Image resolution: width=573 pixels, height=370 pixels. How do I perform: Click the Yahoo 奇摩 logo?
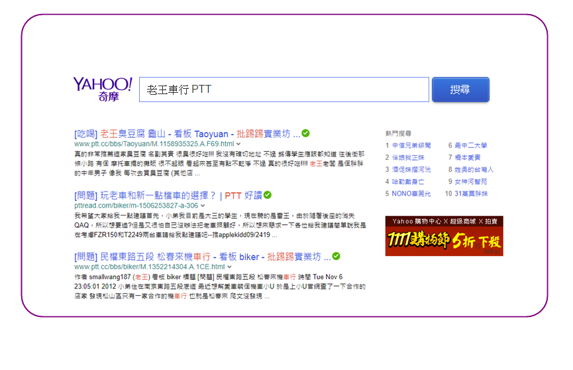(x=103, y=89)
